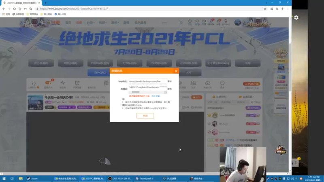
Task: Open the browser three-dot menu
Action: (288, 8)
